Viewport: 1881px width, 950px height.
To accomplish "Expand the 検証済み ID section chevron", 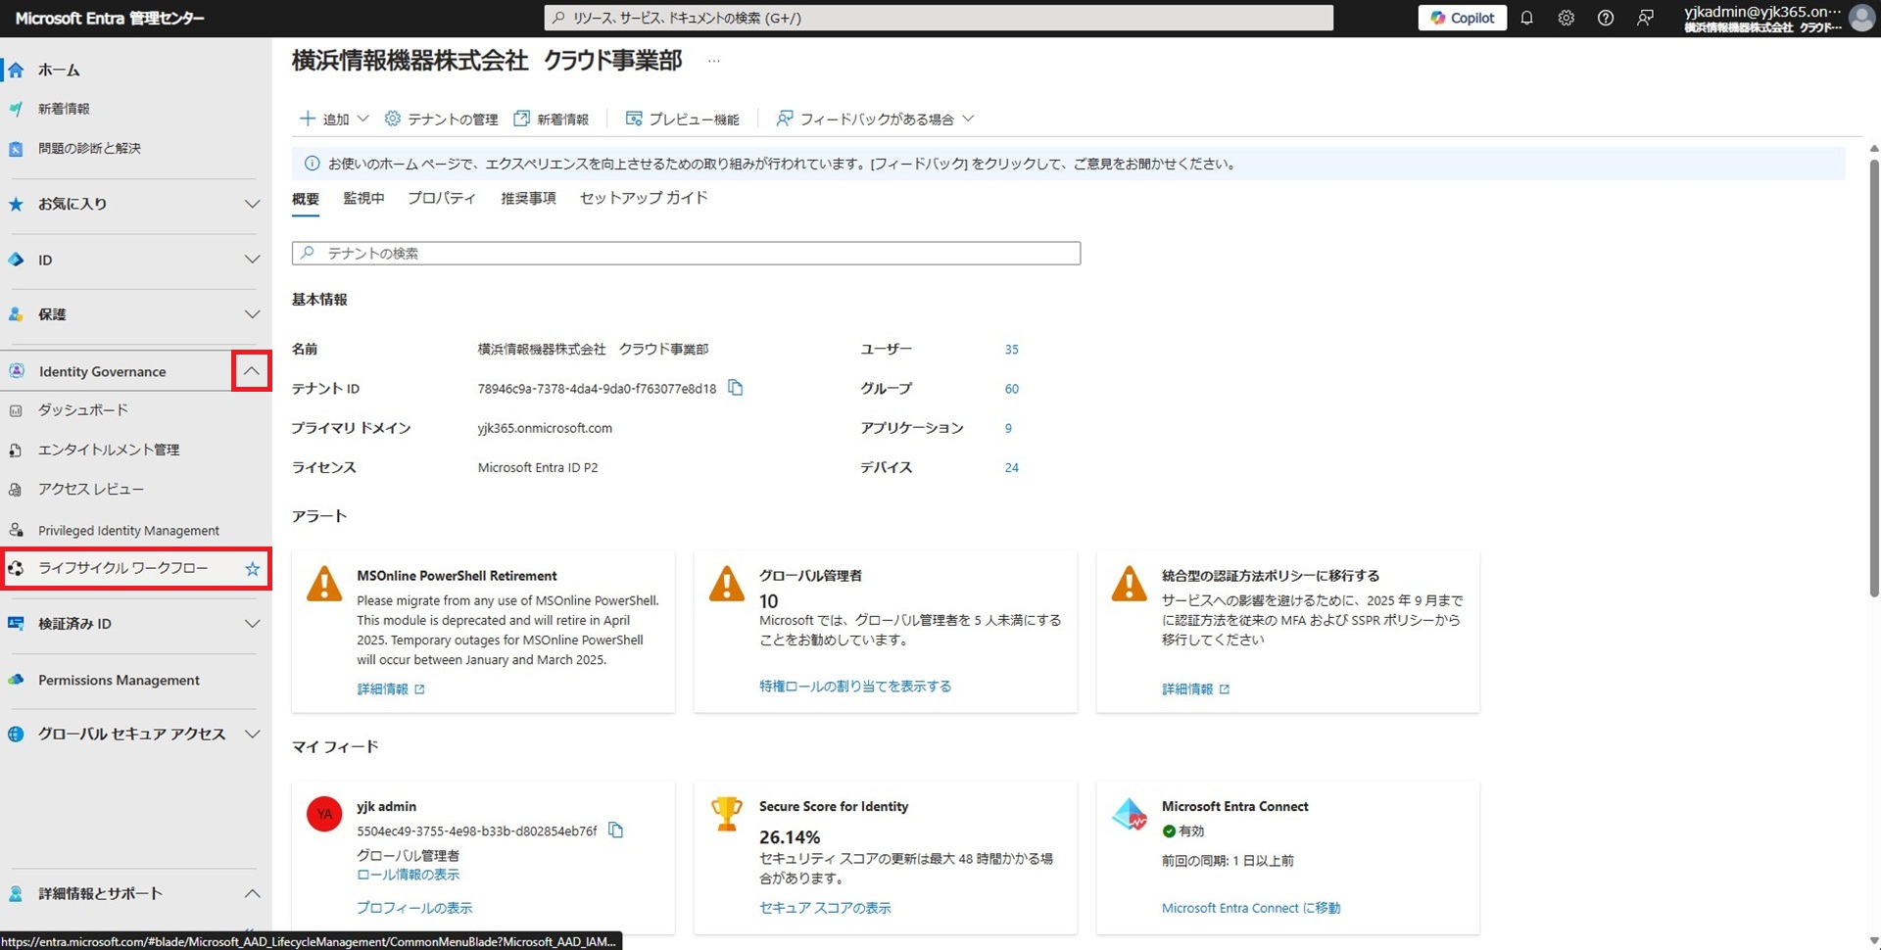I will pos(252,624).
